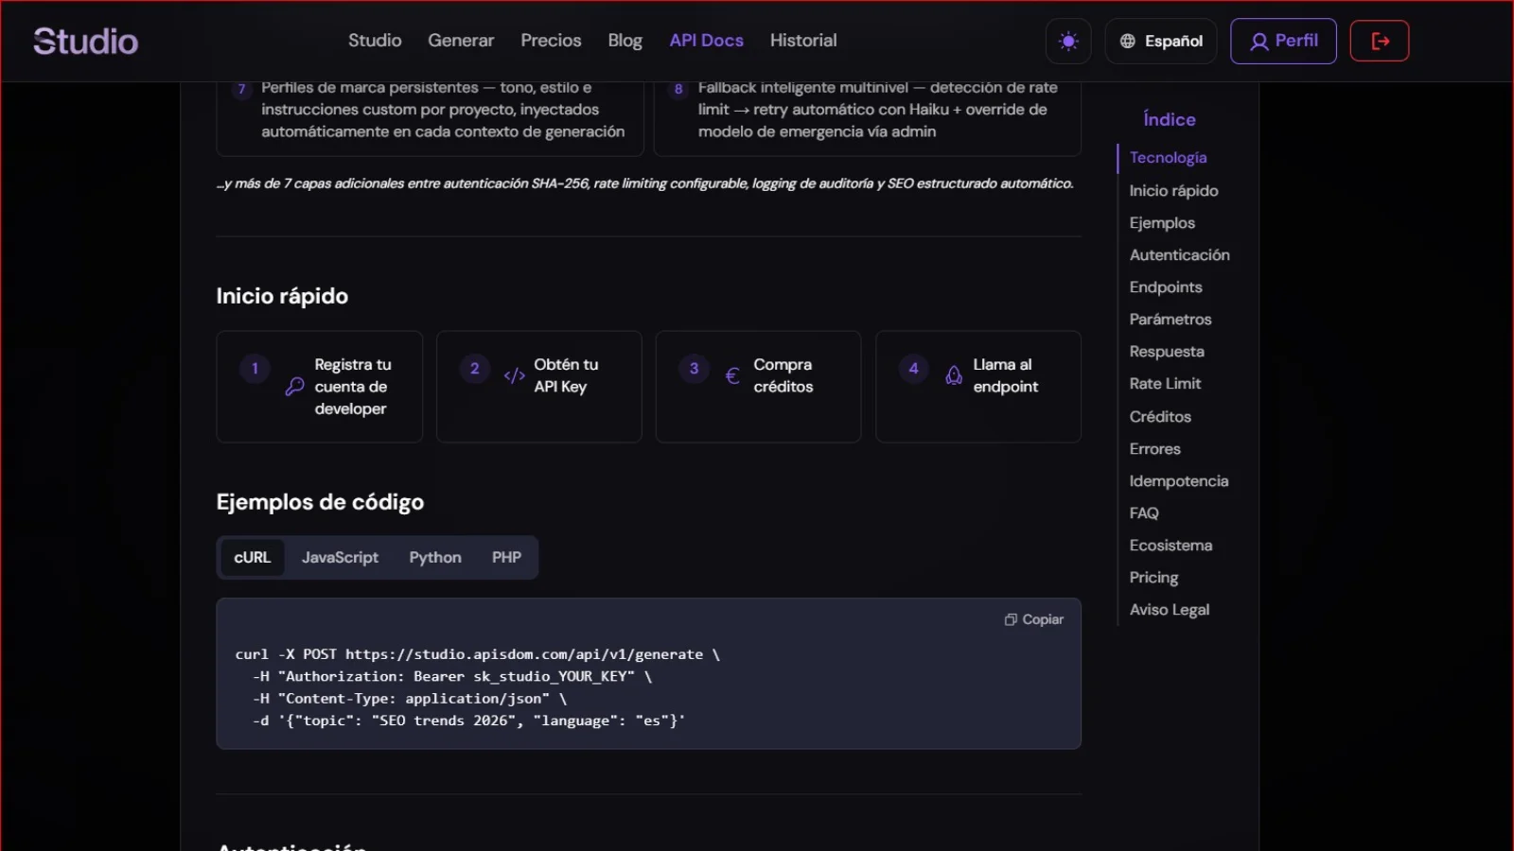Toggle the light/dark theme sun icon
Screen dimensions: 1514x851
[x=1067, y=41]
